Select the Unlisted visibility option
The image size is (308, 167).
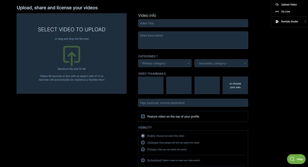[x=143, y=143]
